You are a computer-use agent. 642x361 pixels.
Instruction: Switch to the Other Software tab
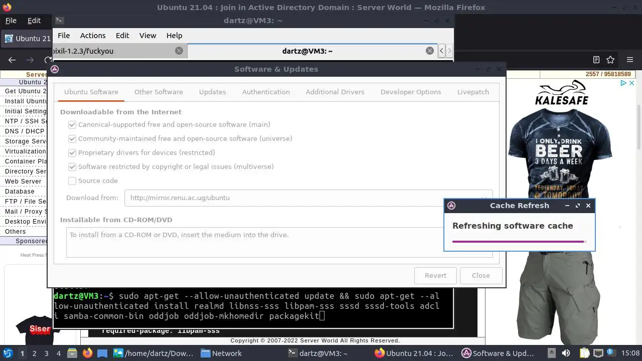pyautogui.click(x=158, y=92)
